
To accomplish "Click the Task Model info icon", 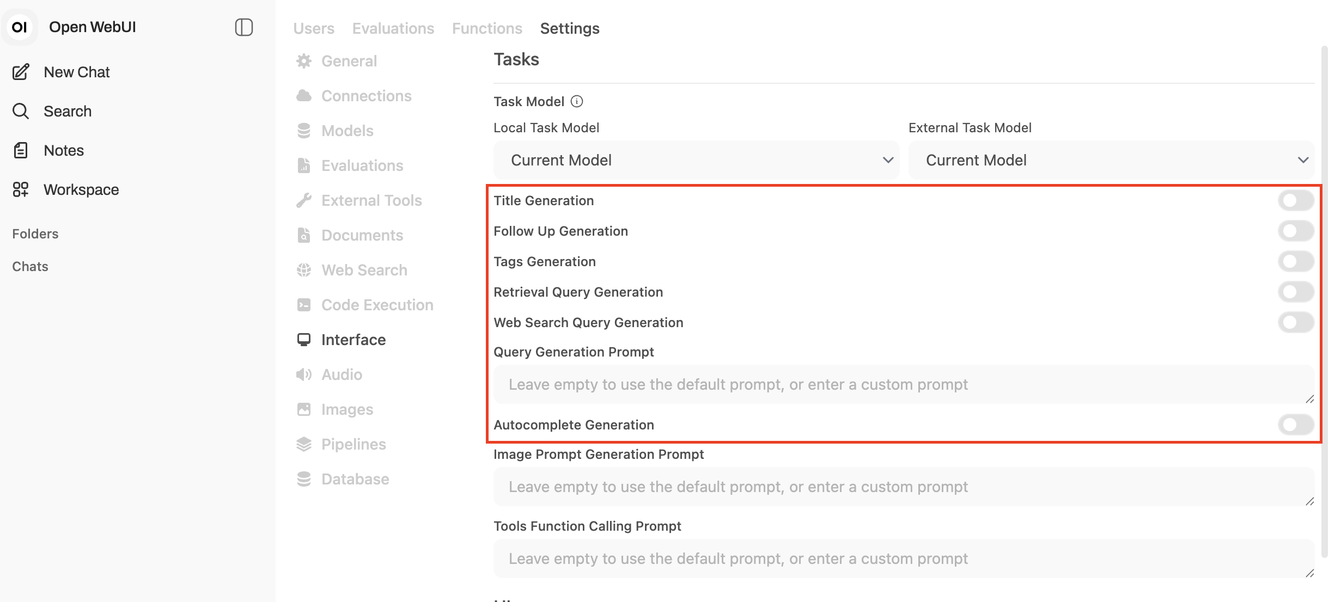I will [x=577, y=101].
